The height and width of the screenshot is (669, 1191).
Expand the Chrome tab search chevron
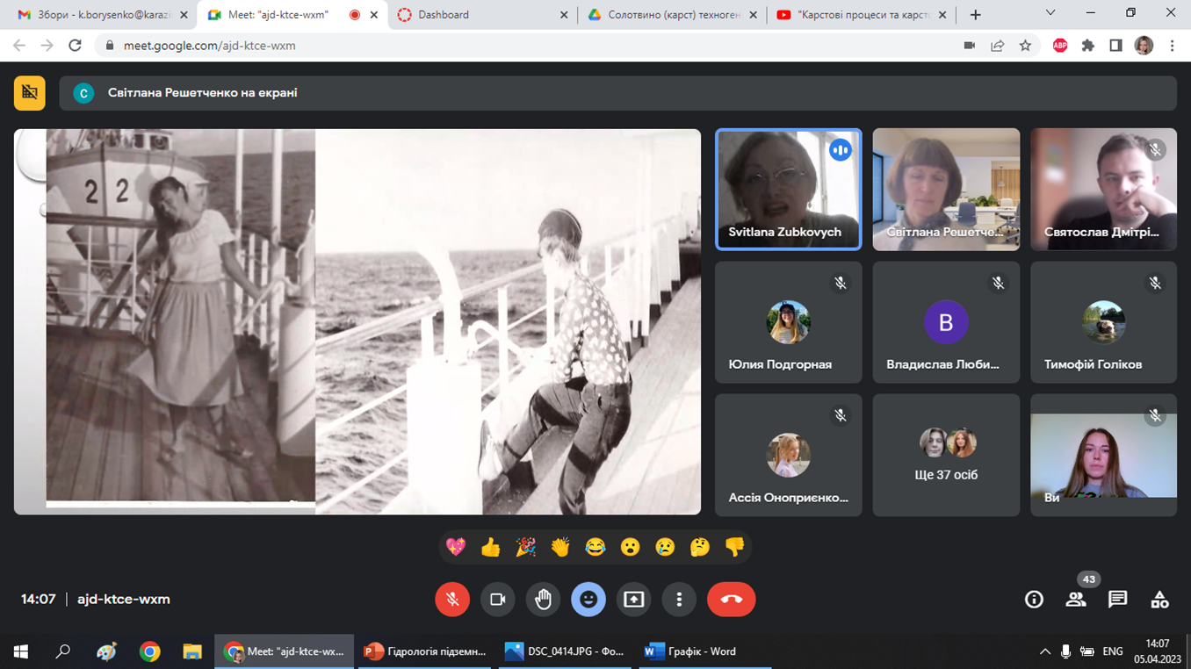click(1050, 14)
